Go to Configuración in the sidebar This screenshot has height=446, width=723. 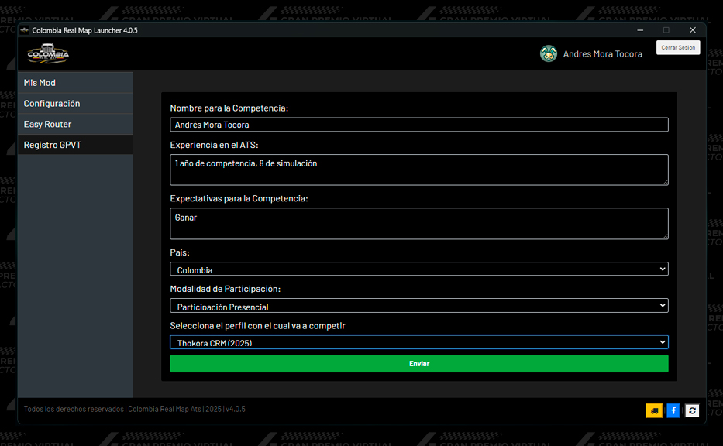75,104
